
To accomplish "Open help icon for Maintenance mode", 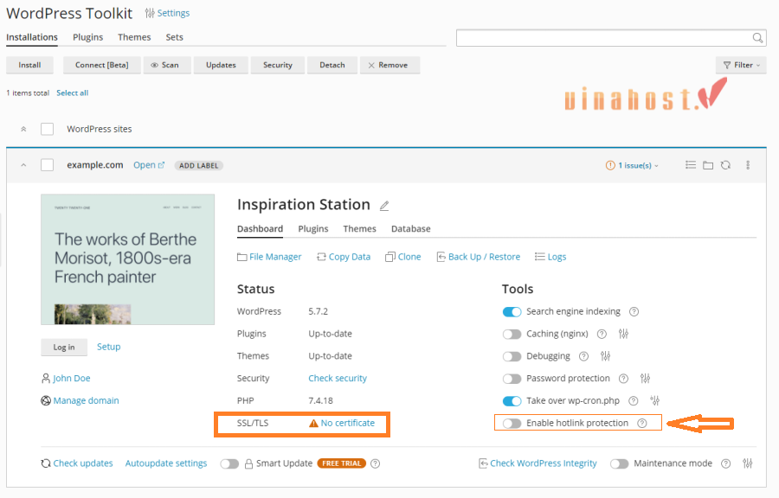I will [726, 463].
